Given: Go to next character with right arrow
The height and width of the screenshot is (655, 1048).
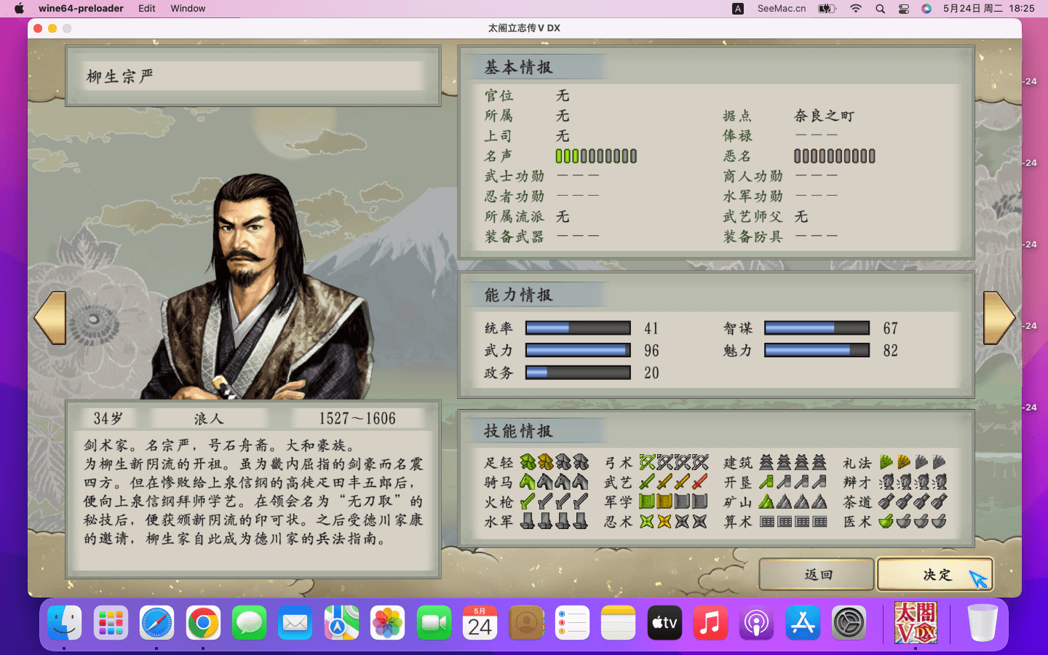Looking at the screenshot, I should (999, 318).
